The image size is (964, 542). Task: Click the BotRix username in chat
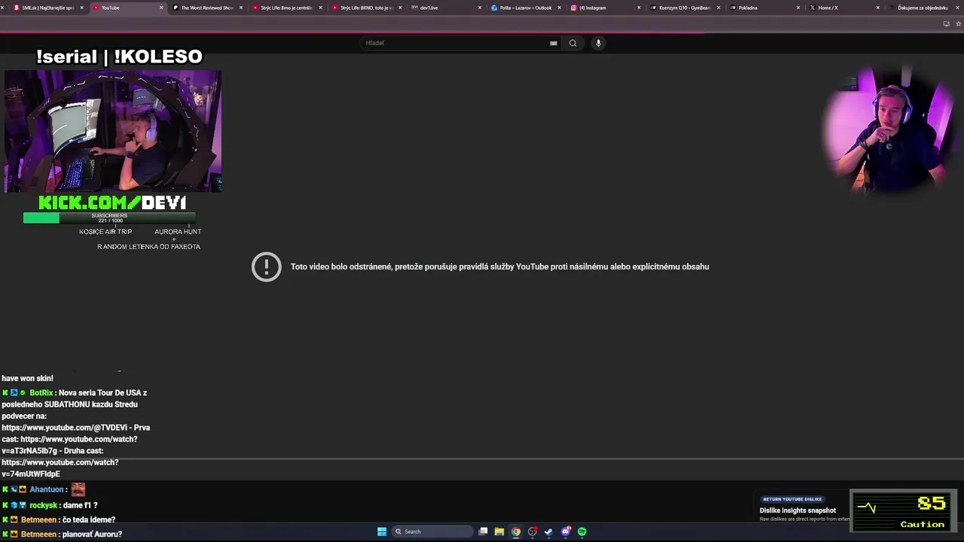[x=41, y=393]
